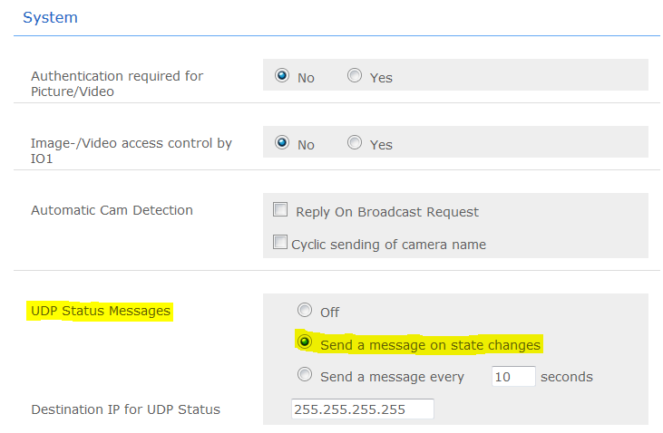Select No for Picture/Video authentication
663x433 pixels.
pyautogui.click(x=282, y=76)
